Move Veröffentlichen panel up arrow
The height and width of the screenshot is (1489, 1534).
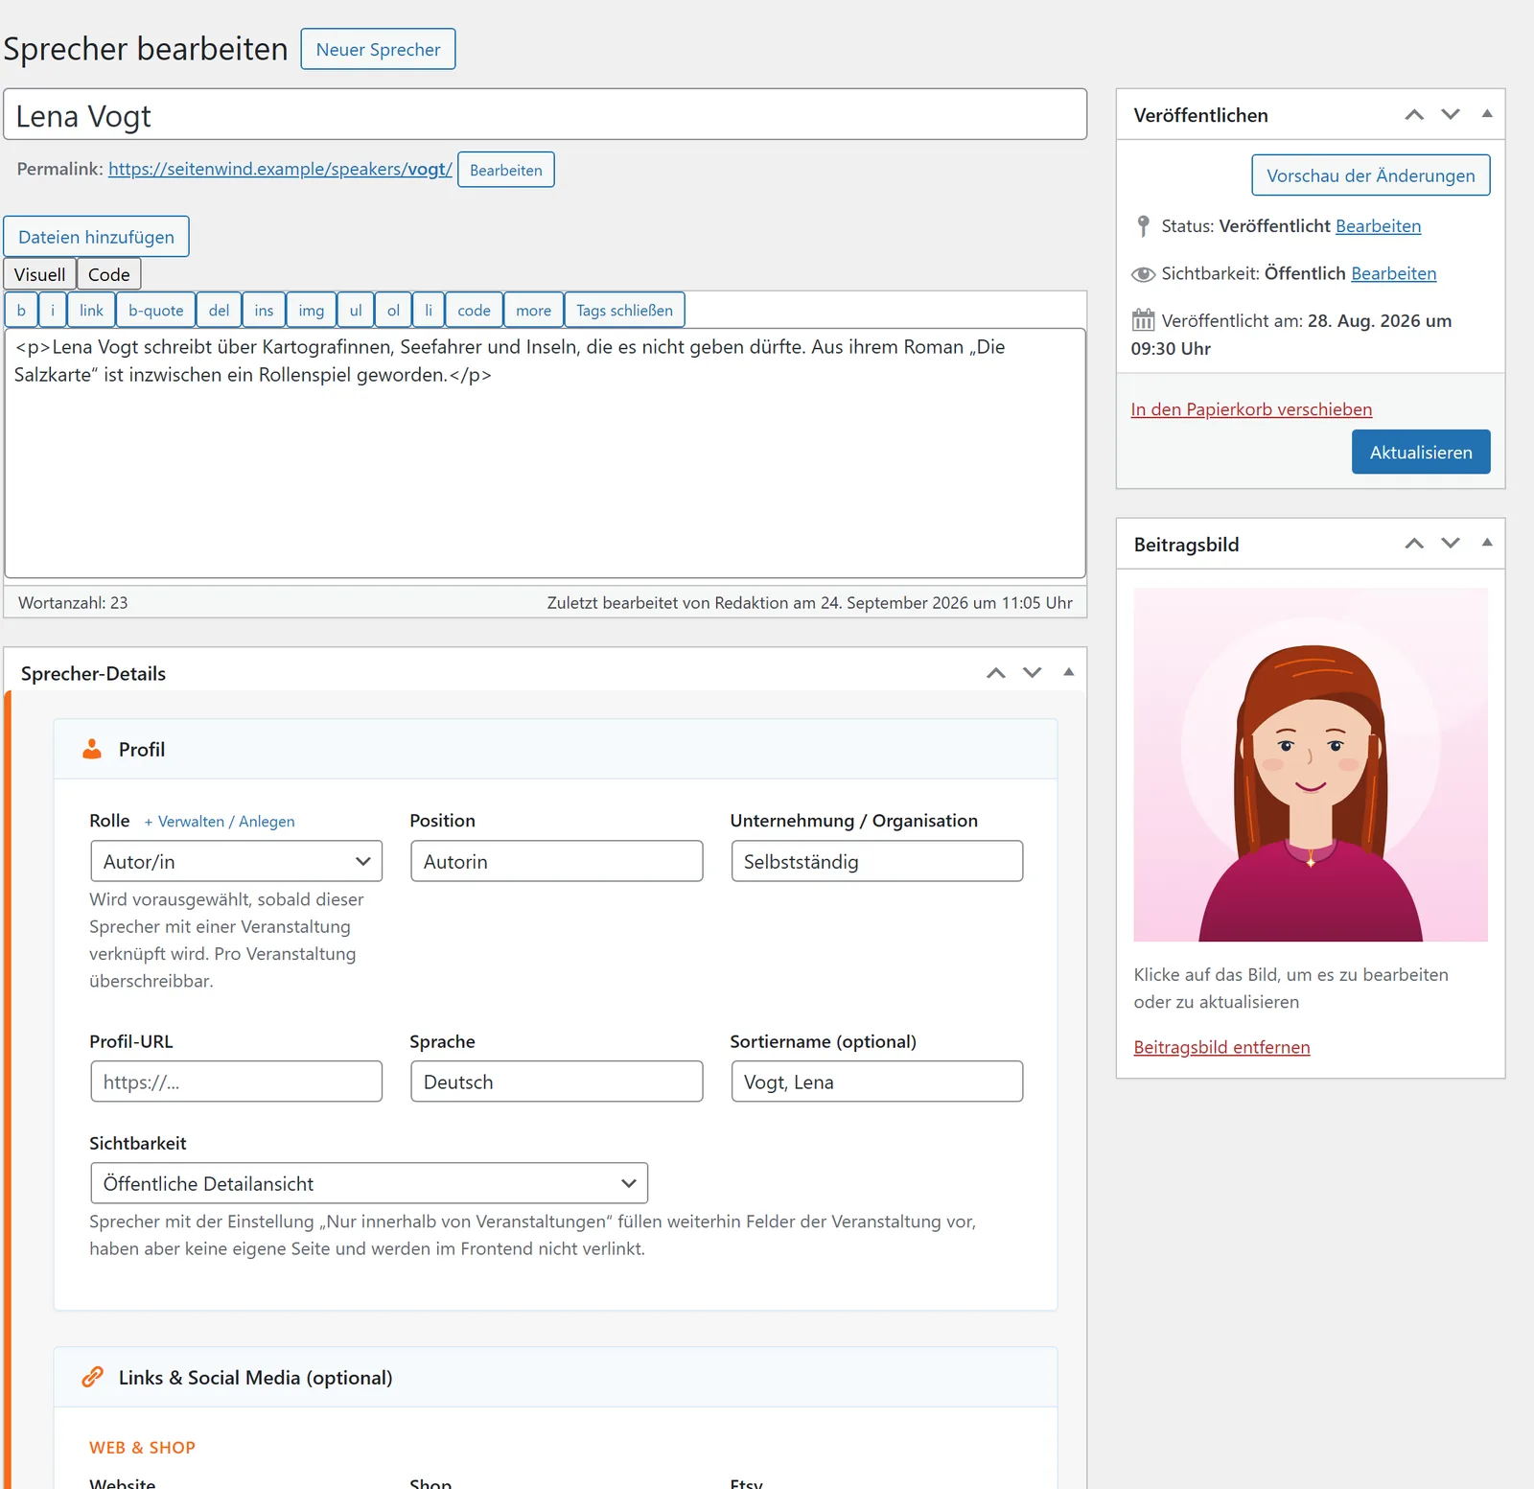pyautogui.click(x=1414, y=115)
